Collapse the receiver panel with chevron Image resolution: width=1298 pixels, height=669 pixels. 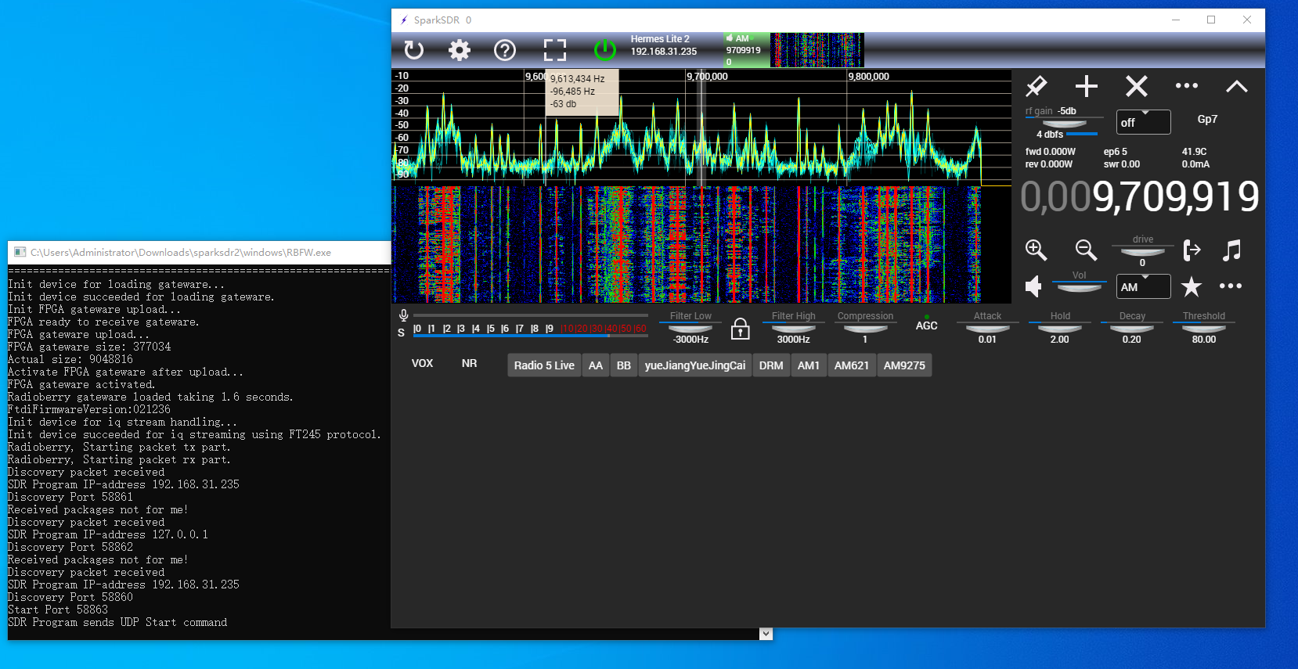click(x=1236, y=86)
